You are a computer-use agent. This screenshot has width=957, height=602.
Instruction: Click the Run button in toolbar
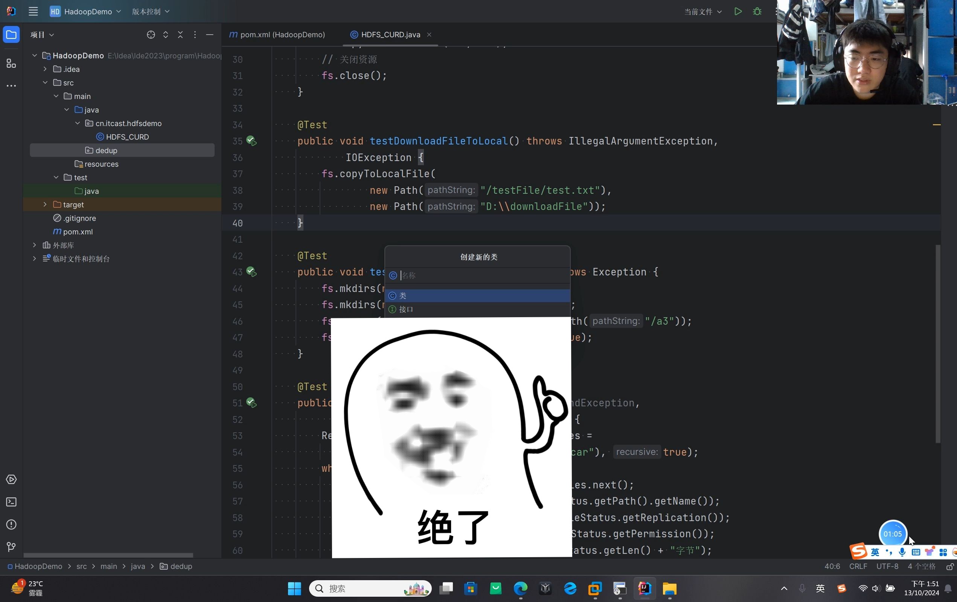click(738, 12)
